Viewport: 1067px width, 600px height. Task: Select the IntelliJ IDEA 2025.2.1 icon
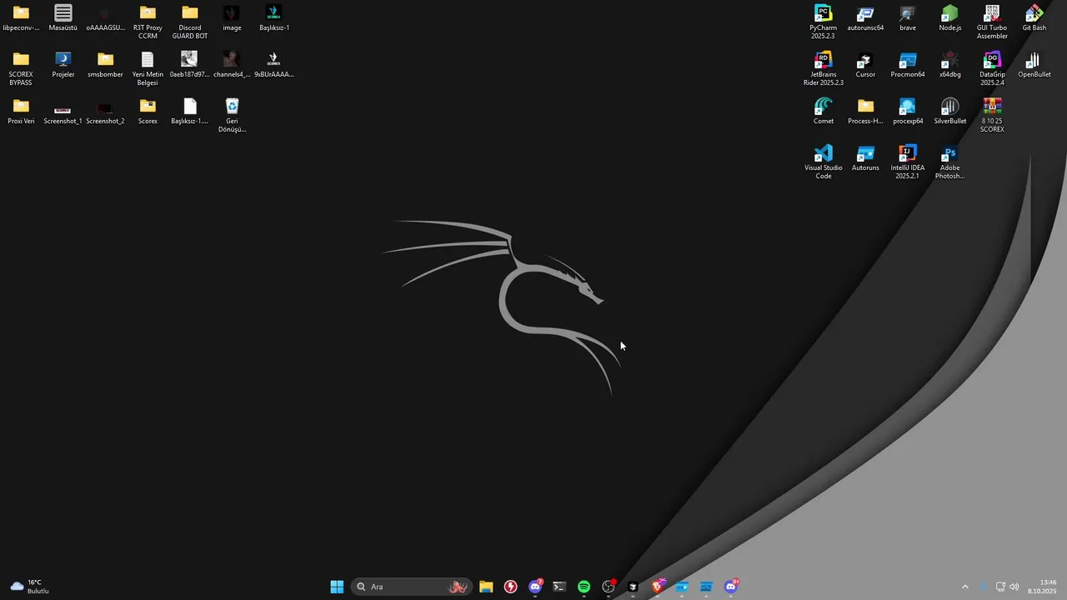coord(908,162)
